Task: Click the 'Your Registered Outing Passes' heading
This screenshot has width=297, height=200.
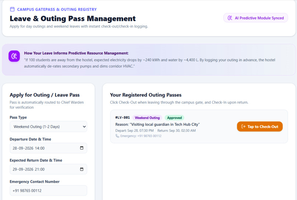Action: 146,95
